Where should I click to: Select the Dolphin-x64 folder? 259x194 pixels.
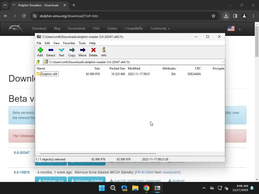pyautogui.click(x=49, y=74)
